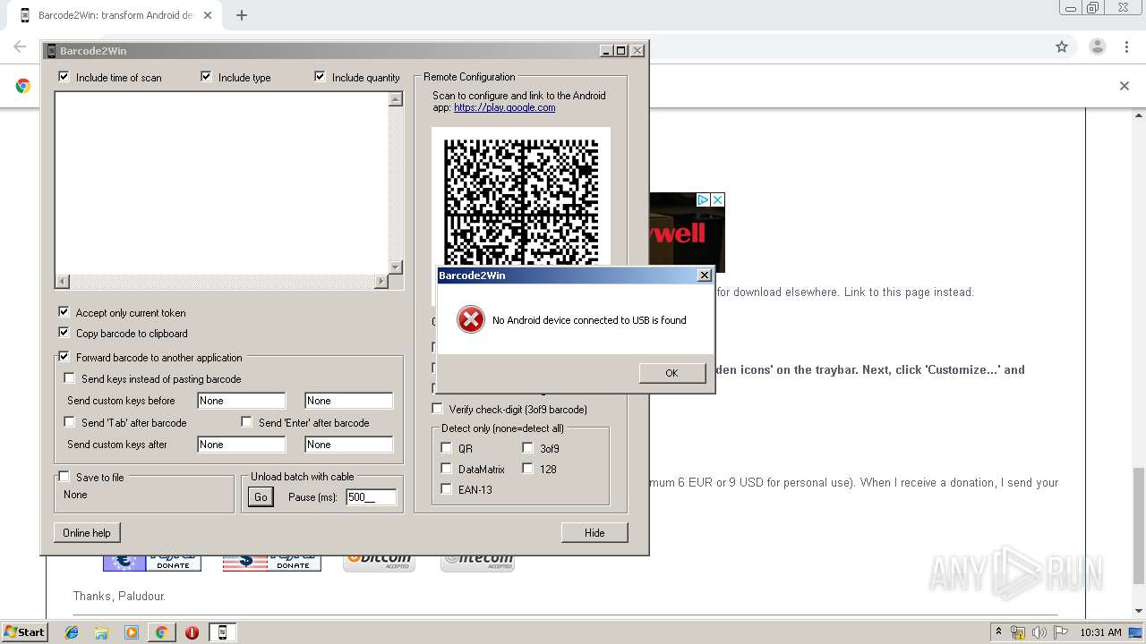Bookmark this page with the star icon
This screenshot has width=1146, height=644.
(x=1062, y=47)
